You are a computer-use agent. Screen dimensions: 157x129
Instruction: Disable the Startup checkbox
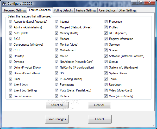[106, 62]
